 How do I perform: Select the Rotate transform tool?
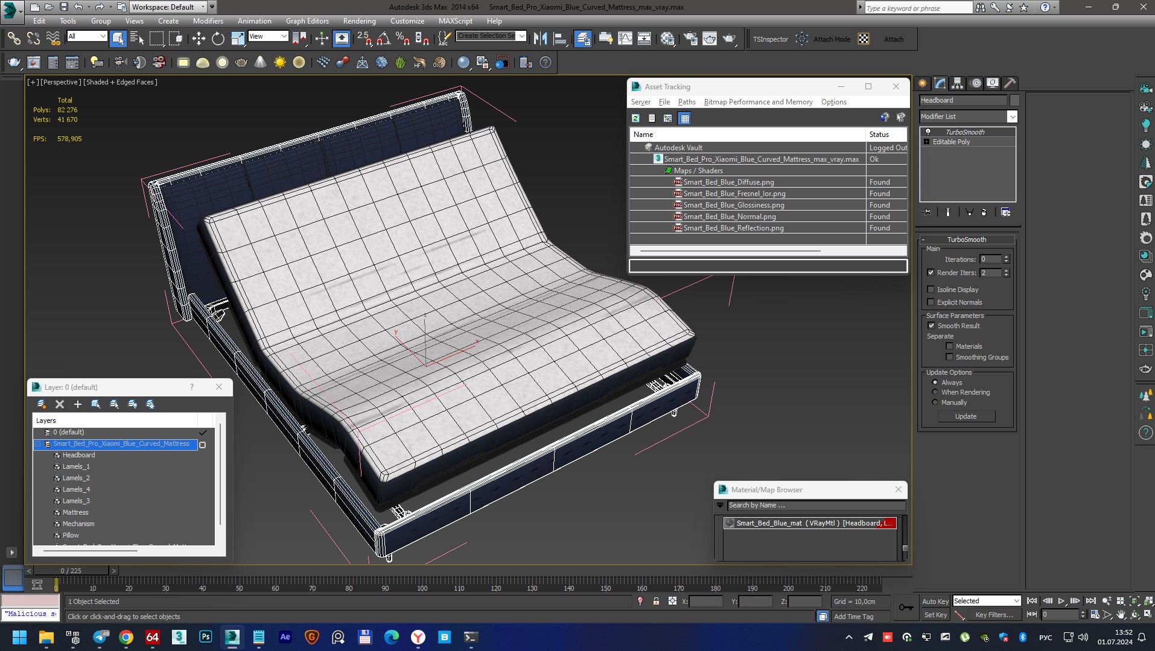tap(218, 39)
